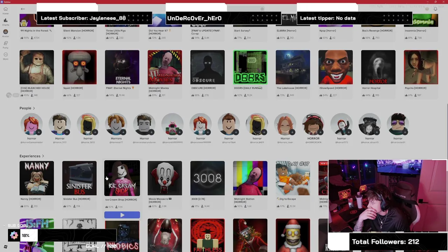Open the Horror Hospital thumbnail
Viewport: 448px width, 252px height.
point(378,67)
